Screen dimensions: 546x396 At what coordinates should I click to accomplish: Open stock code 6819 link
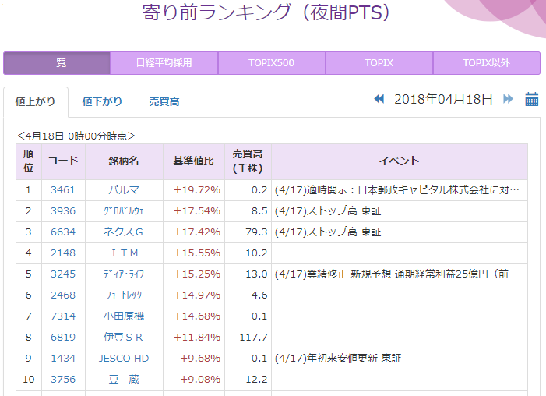(63, 338)
